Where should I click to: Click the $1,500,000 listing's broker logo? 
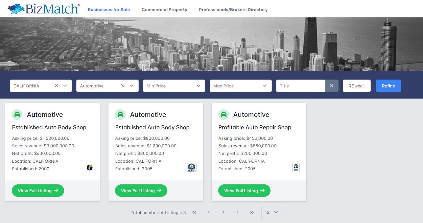[x=90, y=168]
